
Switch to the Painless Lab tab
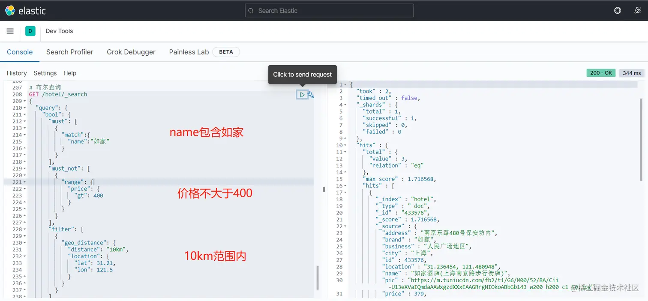[189, 52]
